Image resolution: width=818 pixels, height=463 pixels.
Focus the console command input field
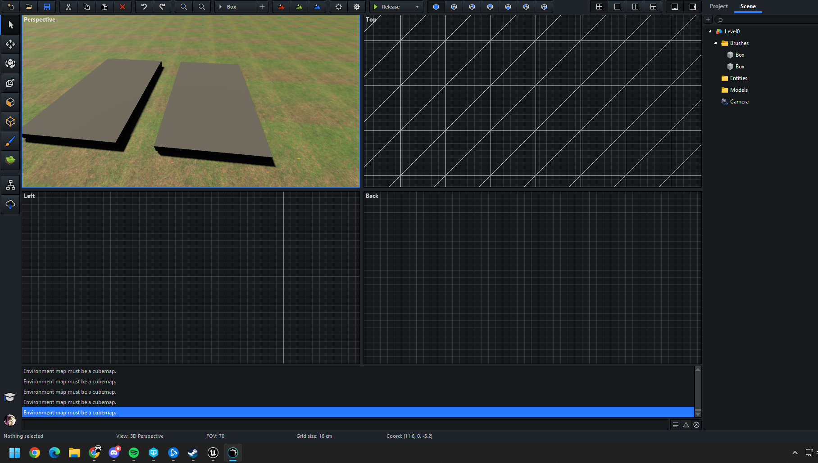345,425
